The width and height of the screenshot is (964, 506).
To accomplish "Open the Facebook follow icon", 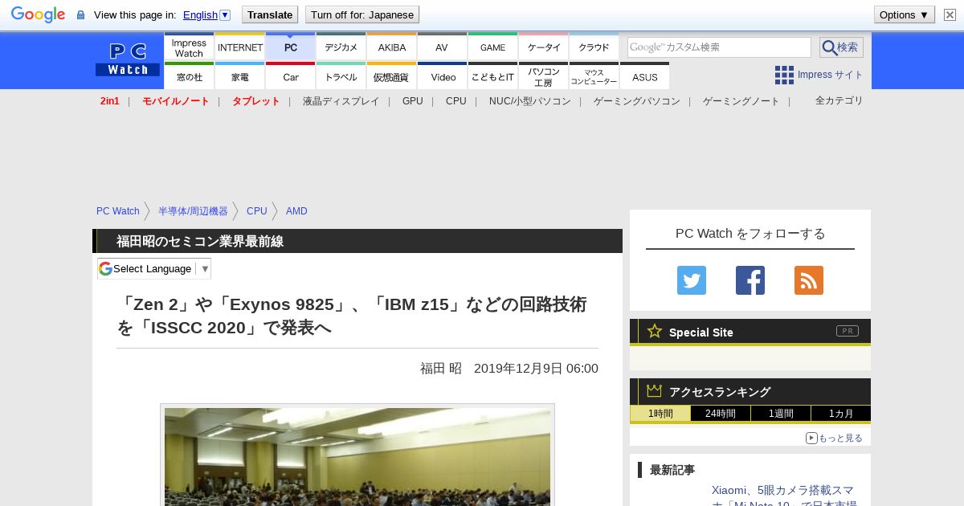I will point(750,280).
